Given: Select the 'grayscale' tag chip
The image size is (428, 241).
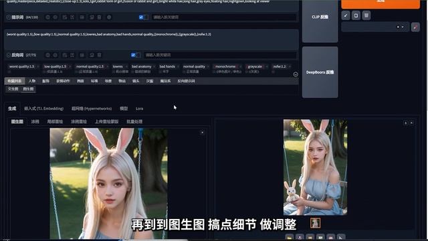Looking at the screenshot, I should pos(255,66).
